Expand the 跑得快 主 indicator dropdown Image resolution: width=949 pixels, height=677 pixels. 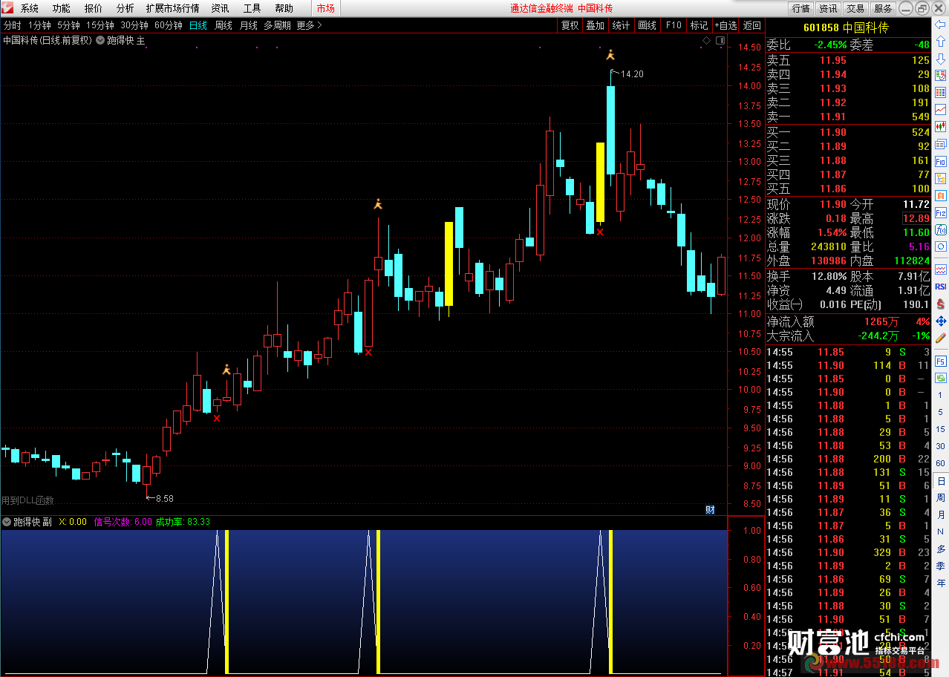pos(100,40)
